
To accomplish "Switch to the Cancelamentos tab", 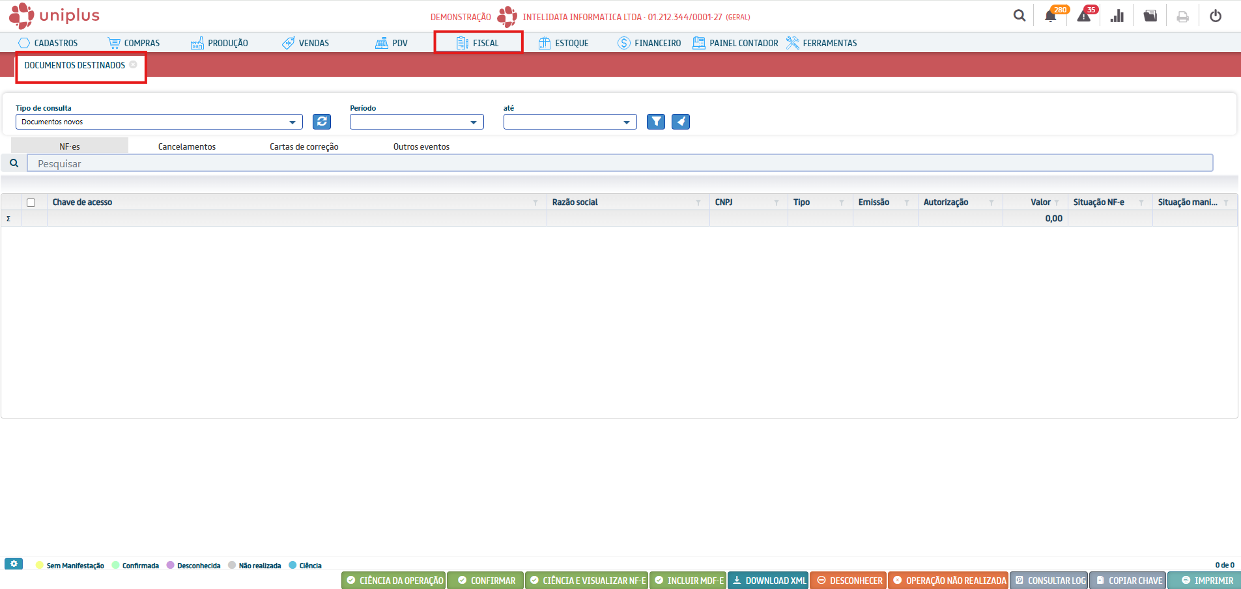I will [x=187, y=146].
